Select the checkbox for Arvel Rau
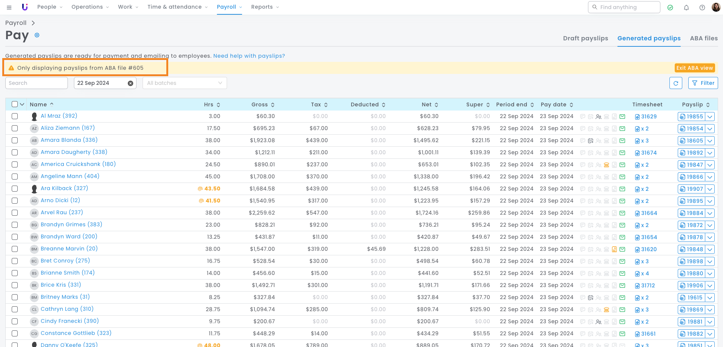This screenshot has width=723, height=347. point(15,213)
